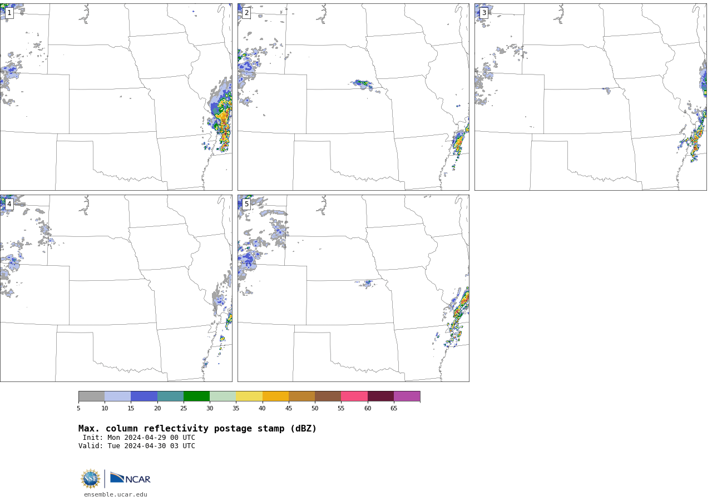Open ensemble member 1 reflectivity map
Screen dimensions: 712x501
tap(116, 97)
